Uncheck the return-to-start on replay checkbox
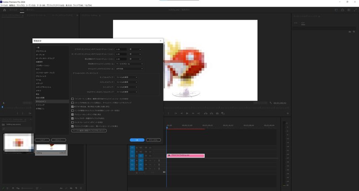This screenshot has height=191, width=359. pyautogui.click(x=73, y=106)
